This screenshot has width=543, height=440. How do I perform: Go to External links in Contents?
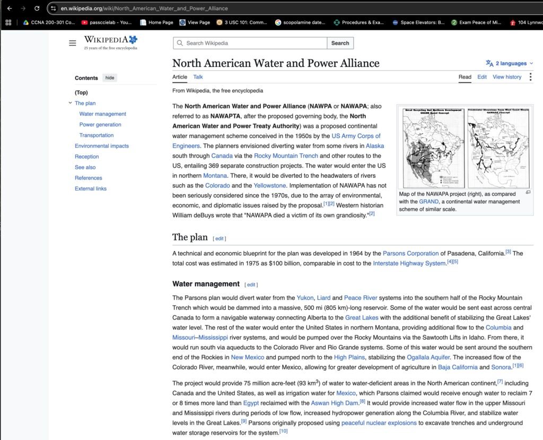90,188
